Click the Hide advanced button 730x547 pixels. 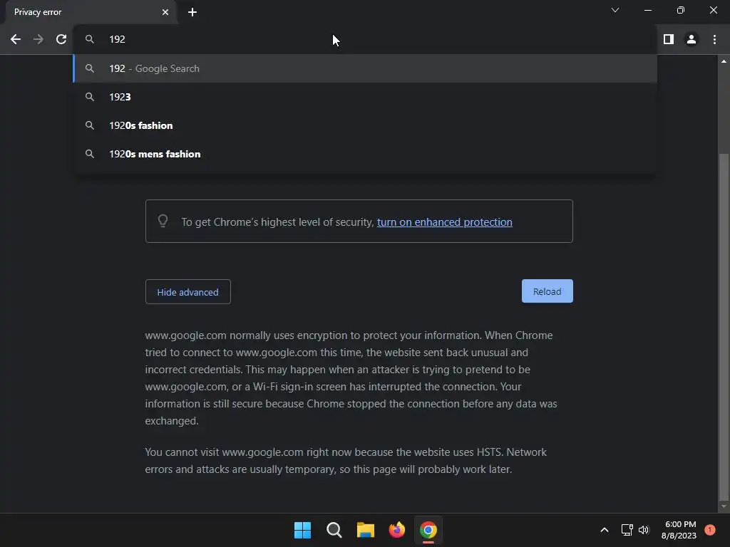click(x=187, y=291)
